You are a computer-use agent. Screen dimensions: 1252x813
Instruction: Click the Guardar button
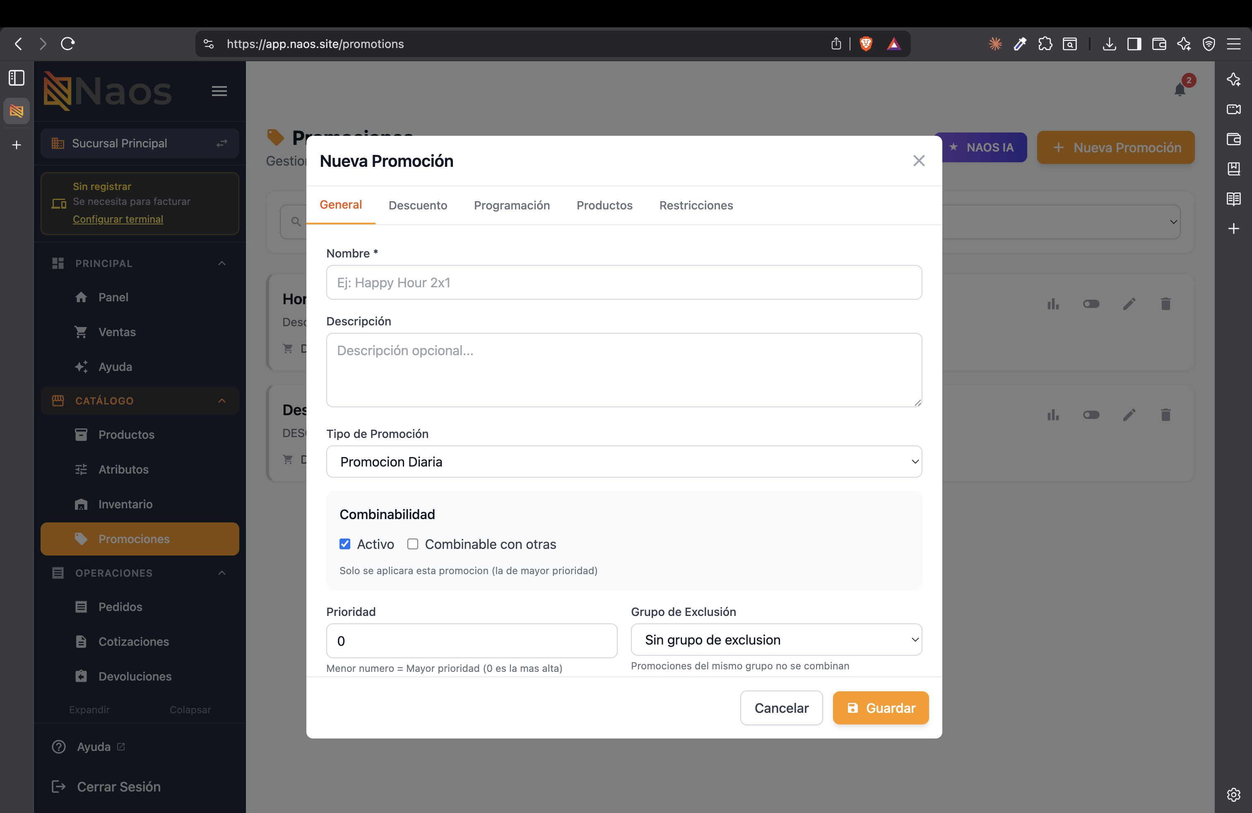881,708
